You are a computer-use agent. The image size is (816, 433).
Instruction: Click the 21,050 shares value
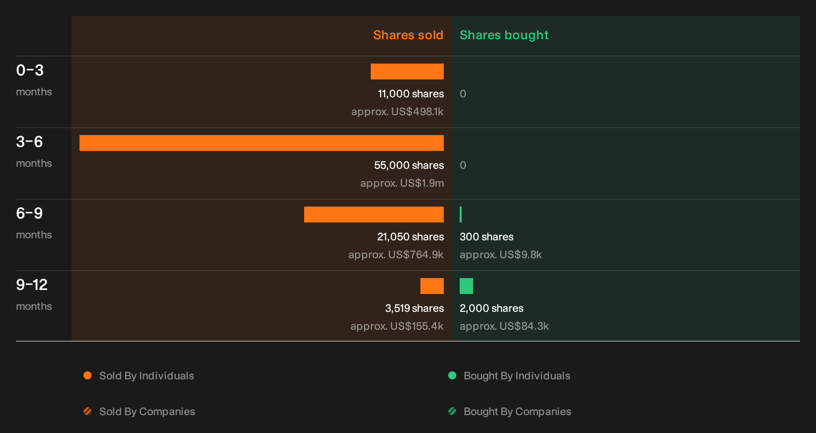(410, 237)
